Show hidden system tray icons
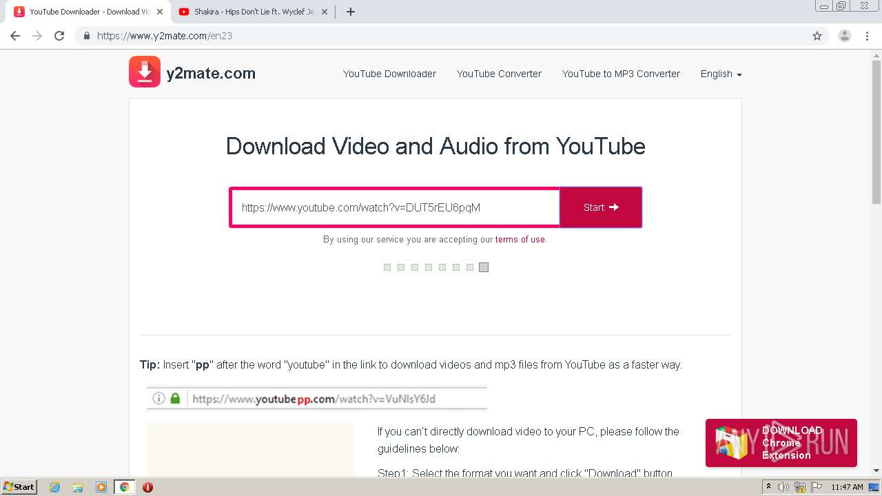The width and height of the screenshot is (882, 496). (x=769, y=487)
